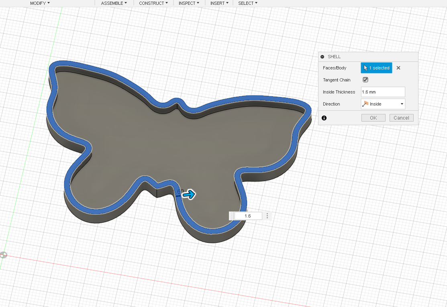447x307 pixels.
Task: Click the 'Faces/Body' label
Action: (x=335, y=68)
